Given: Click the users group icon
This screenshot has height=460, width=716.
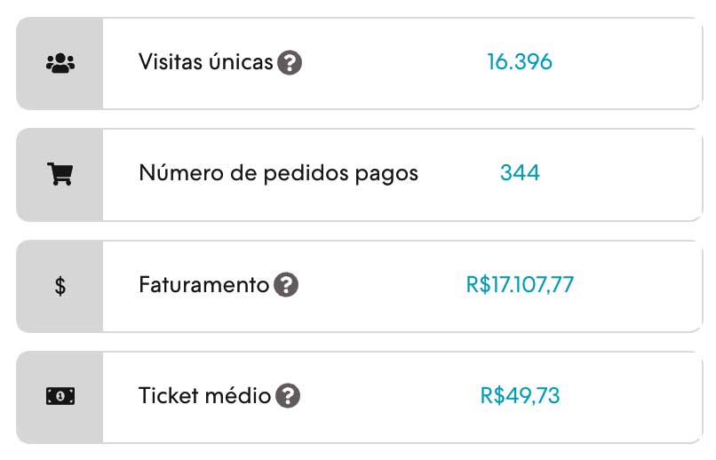Looking at the screenshot, I should click(x=60, y=63).
